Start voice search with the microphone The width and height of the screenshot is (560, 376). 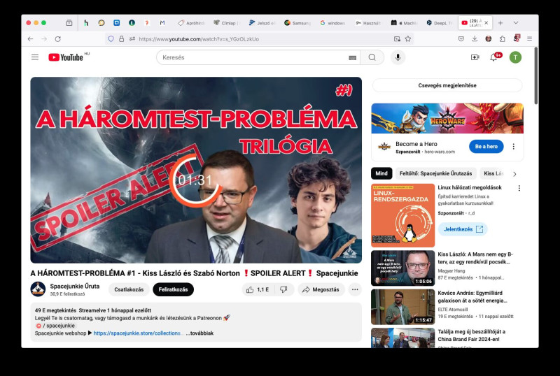coord(398,57)
